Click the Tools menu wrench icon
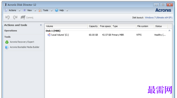 pos(40,10)
